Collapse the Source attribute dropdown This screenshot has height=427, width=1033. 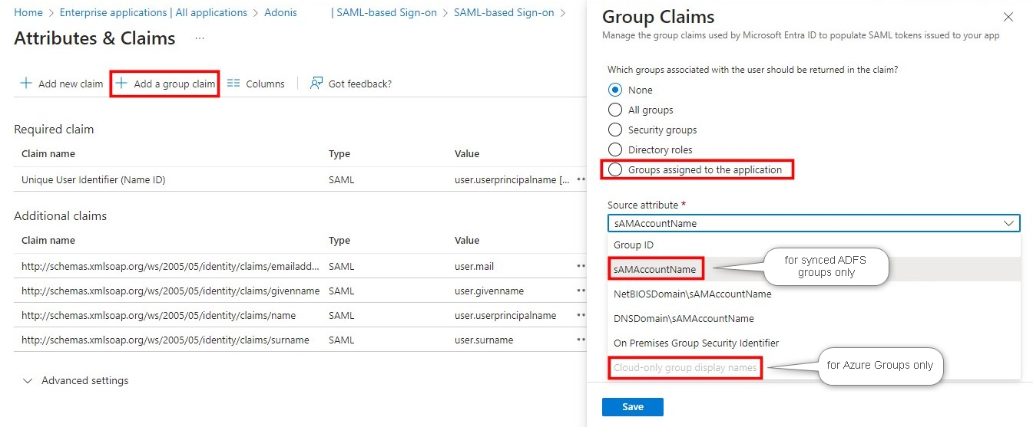[x=1008, y=223]
